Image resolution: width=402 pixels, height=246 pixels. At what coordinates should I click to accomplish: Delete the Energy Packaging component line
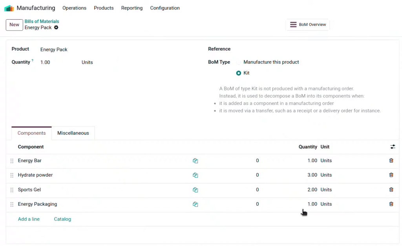coord(391,204)
